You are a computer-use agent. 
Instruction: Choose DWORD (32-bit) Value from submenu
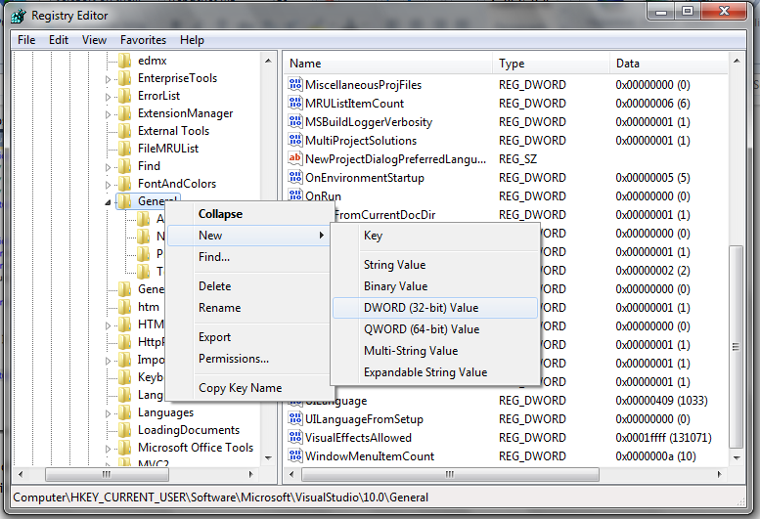click(x=435, y=308)
